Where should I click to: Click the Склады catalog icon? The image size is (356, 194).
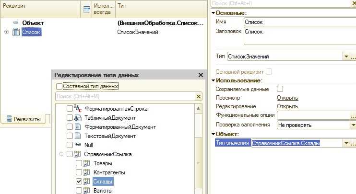click(86, 182)
